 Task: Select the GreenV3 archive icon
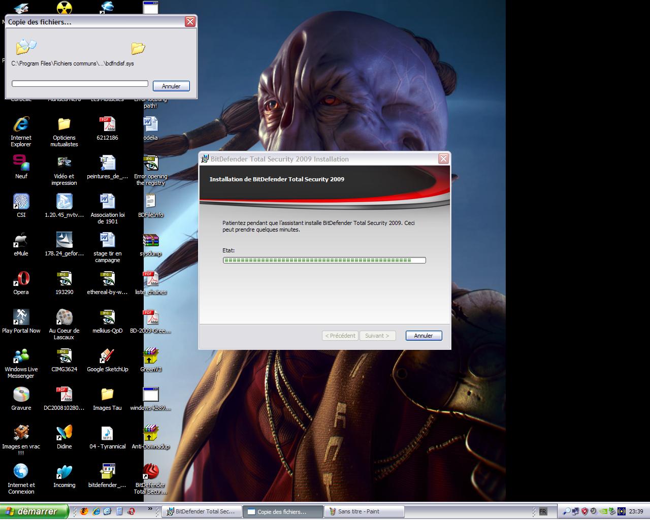coord(150,360)
